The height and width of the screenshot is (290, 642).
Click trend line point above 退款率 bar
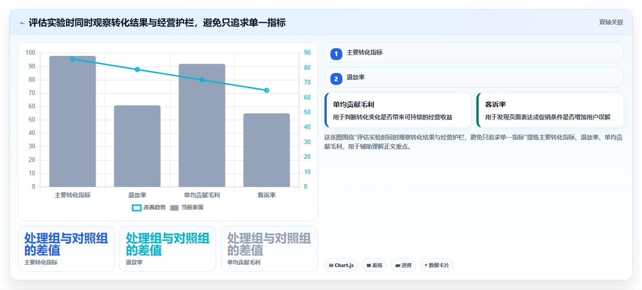click(x=137, y=70)
